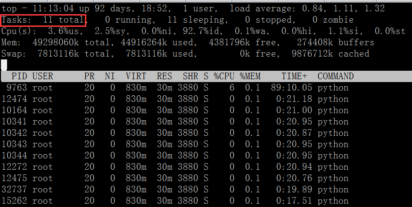
Task: Click the TIME+ value 0:20.94
Action: (x=294, y=167)
